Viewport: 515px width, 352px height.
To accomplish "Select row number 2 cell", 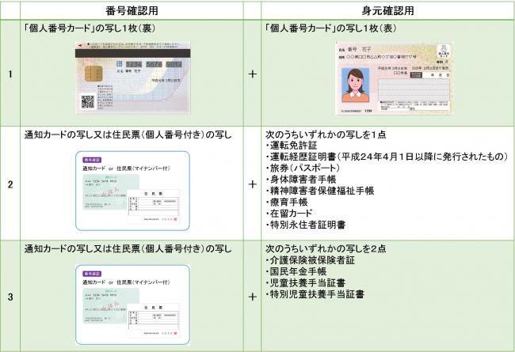I will pyautogui.click(x=10, y=184).
